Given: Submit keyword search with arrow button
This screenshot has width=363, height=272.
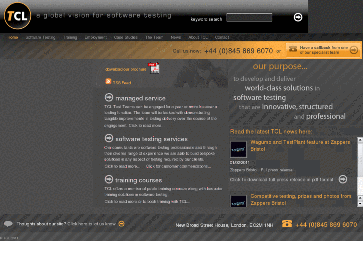Looking at the screenshot, I should pos(298,17).
